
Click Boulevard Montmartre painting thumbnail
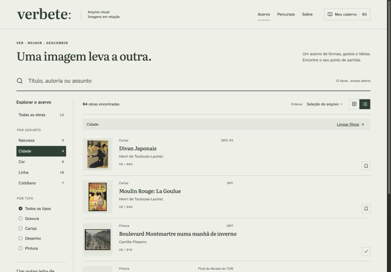(x=98, y=240)
